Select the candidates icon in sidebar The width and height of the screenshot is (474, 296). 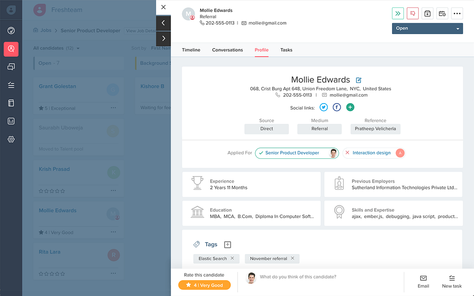[x=11, y=49]
